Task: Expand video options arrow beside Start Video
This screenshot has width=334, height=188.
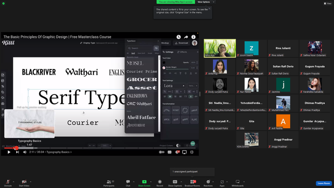Action: click(x=30, y=182)
